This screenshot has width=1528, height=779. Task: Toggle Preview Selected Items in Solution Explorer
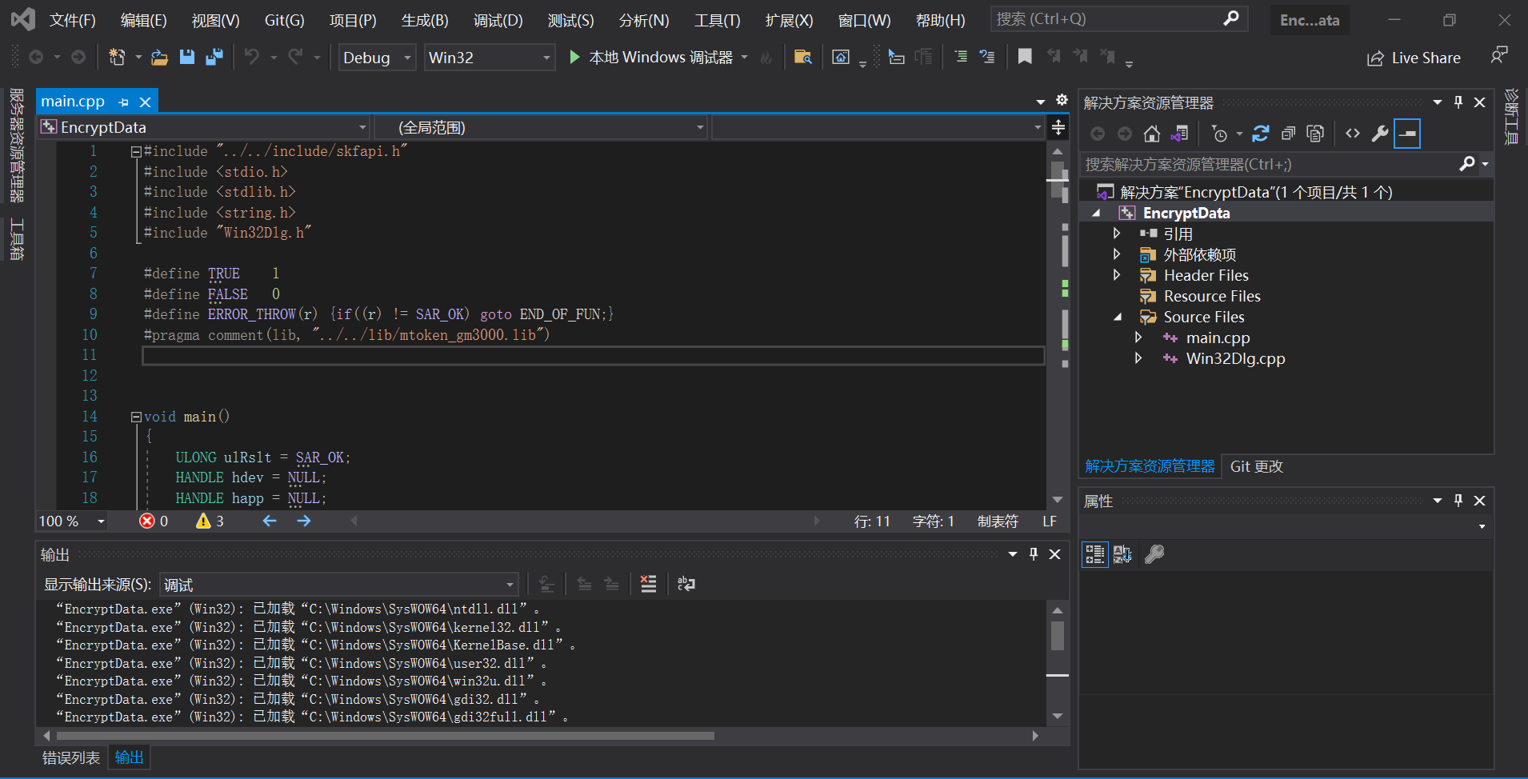coord(1407,134)
